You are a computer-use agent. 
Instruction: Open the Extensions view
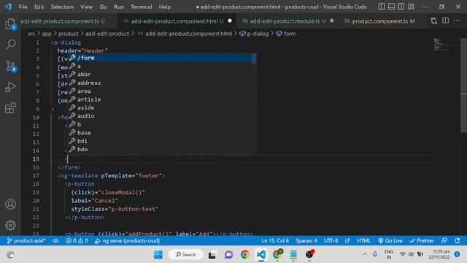click(x=10, y=108)
